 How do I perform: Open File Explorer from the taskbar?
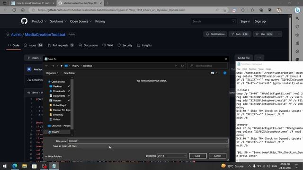pyautogui.click(x=25, y=166)
